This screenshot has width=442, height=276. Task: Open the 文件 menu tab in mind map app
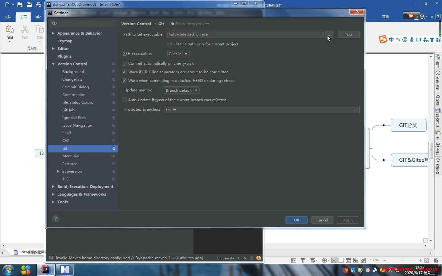(8, 17)
